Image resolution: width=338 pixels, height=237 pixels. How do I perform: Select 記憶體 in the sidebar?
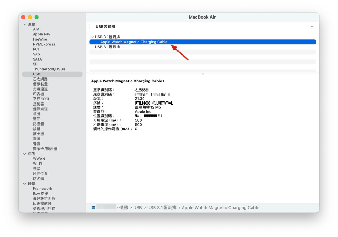[x=38, y=124]
